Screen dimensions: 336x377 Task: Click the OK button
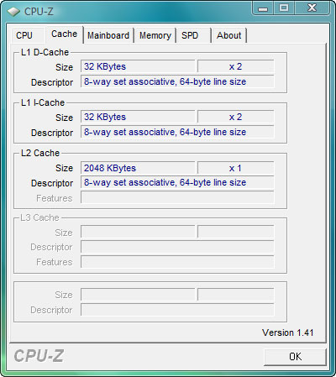coord(295,357)
